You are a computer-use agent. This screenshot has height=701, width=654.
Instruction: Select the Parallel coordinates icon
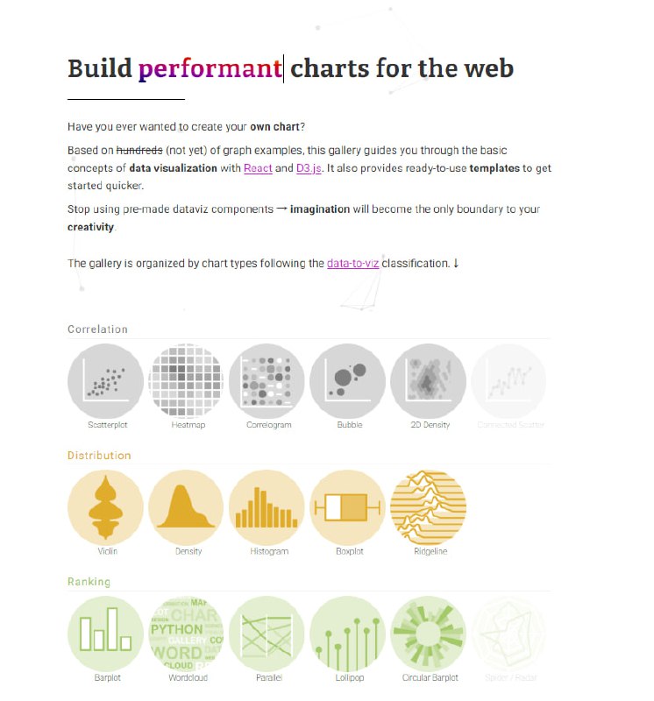[267, 631]
